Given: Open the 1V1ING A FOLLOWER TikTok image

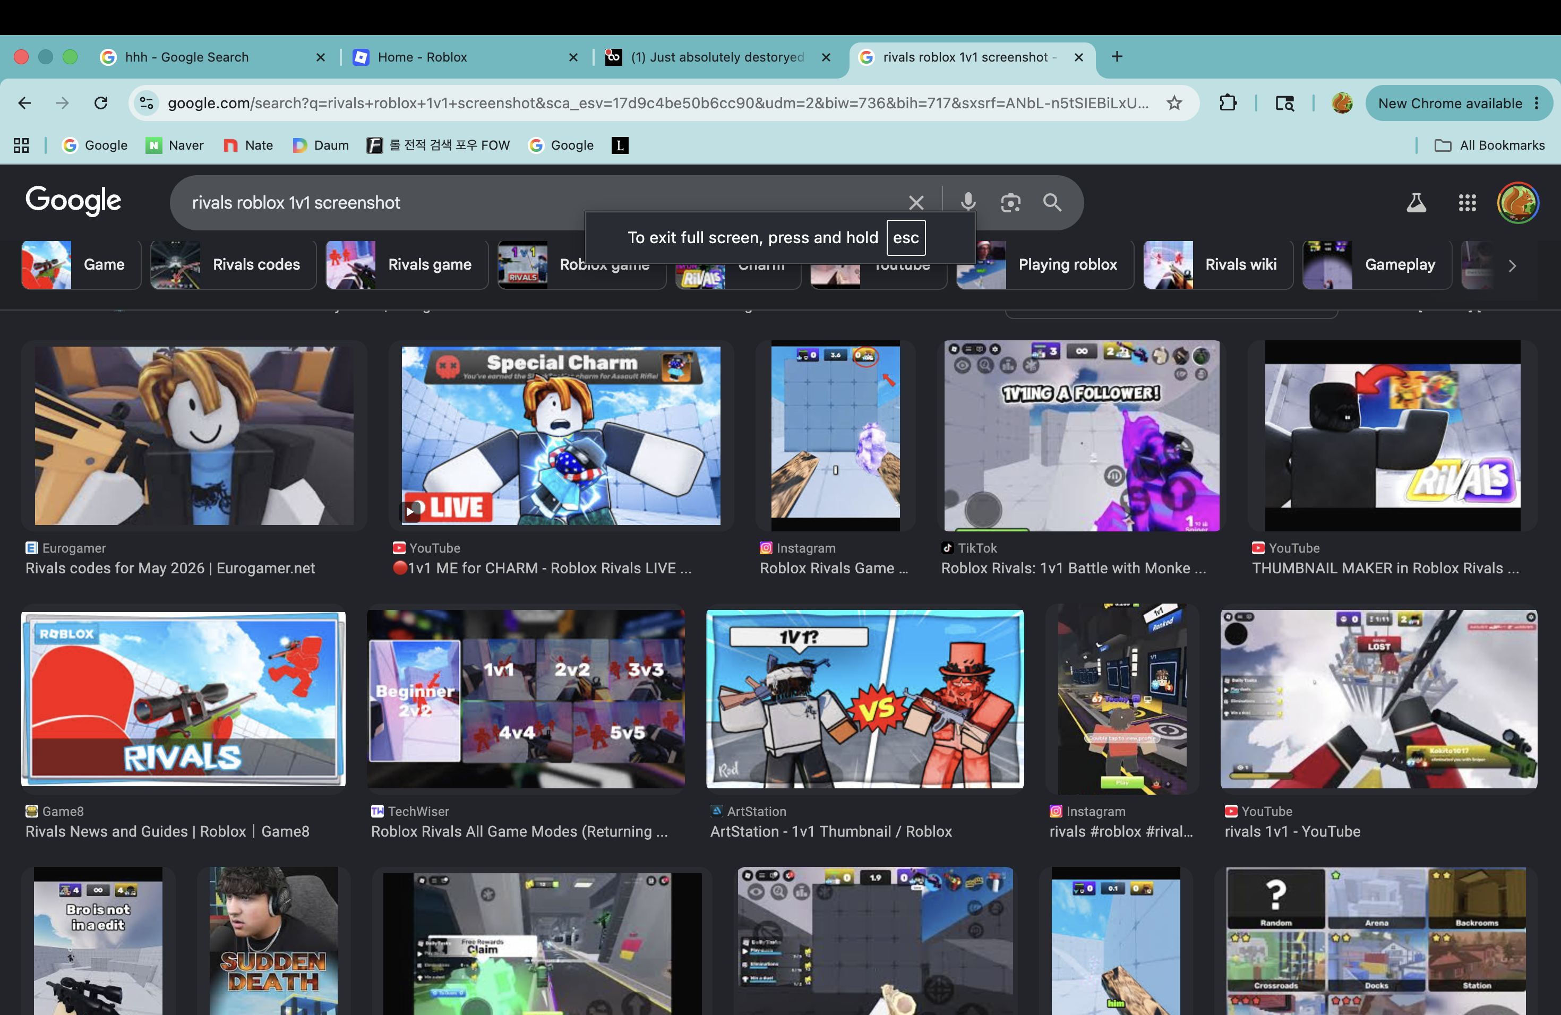Looking at the screenshot, I should tap(1082, 435).
